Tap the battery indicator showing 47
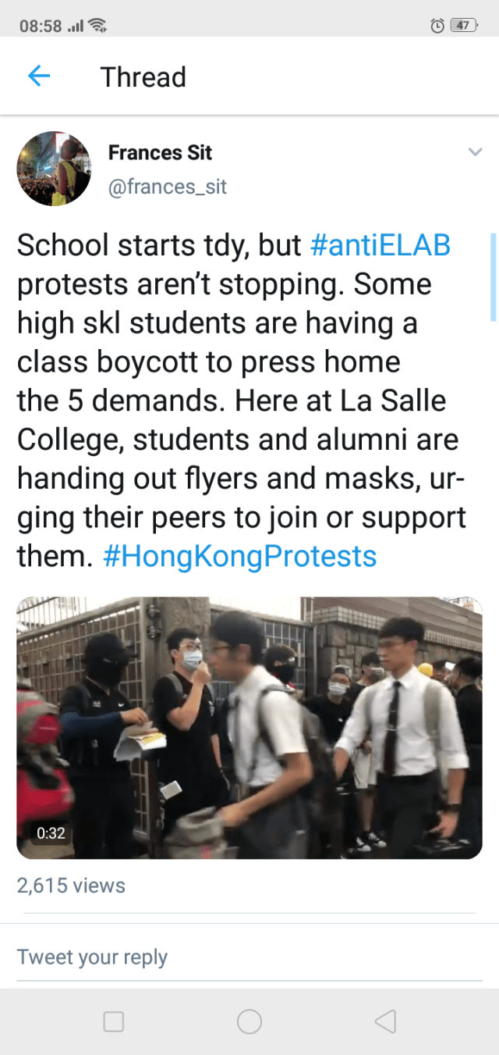 tap(465, 26)
